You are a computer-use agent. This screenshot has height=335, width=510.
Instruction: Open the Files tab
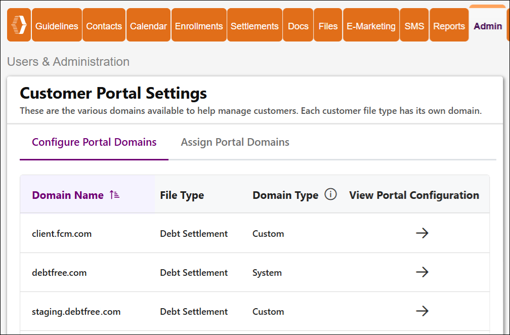coord(328,26)
